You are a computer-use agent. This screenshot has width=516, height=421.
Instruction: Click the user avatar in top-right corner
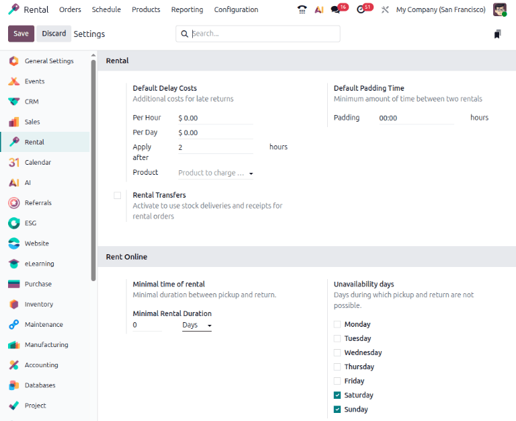coord(499,9)
